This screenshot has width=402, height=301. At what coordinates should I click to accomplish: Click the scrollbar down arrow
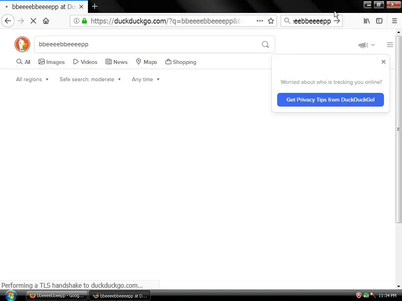[x=398, y=286]
